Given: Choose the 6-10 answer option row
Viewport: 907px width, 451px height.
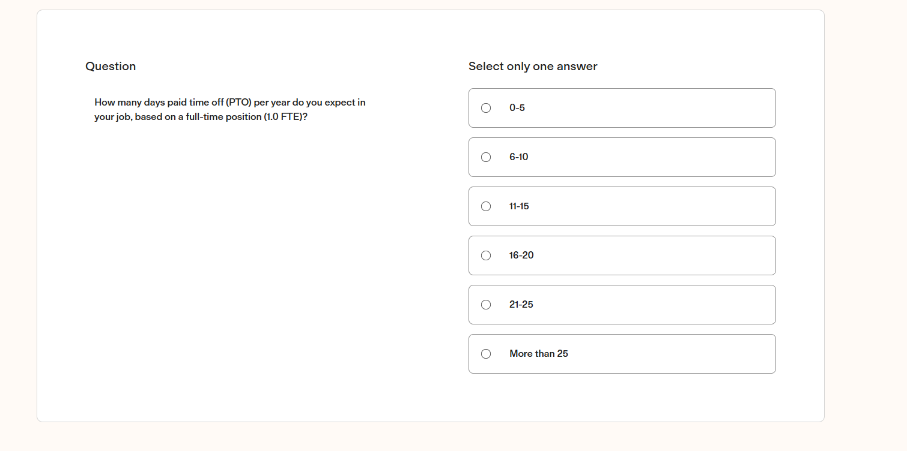Looking at the screenshot, I should pyautogui.click(x=622, y=157).
